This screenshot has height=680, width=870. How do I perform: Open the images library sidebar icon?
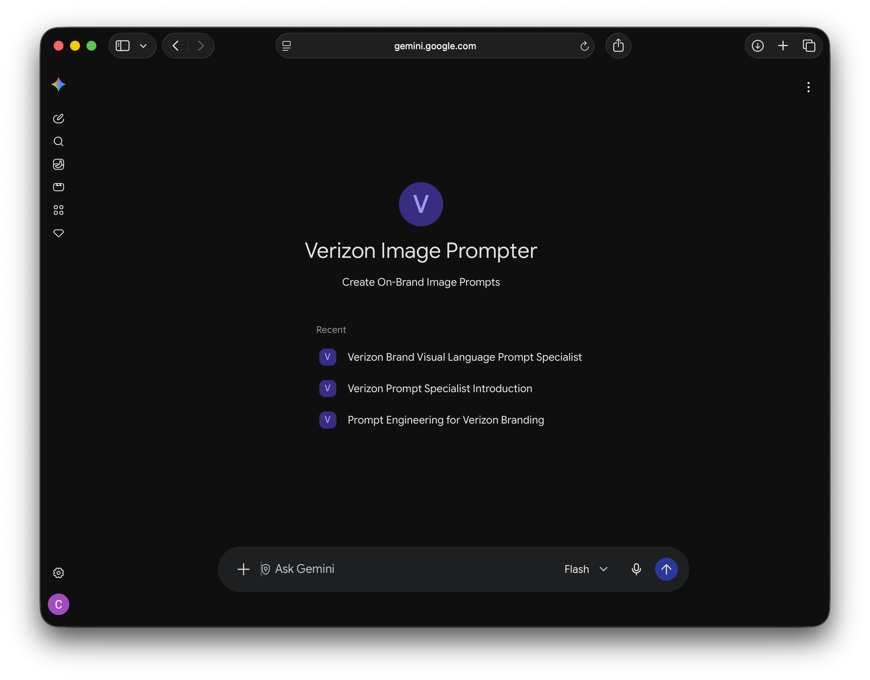[x=59, y=164]
